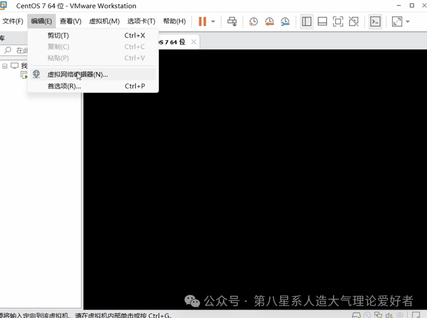Toggle the library sidebar view icon
The image size is (427, 318).
click(x=306, y=21)
